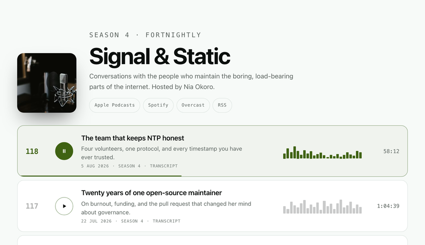
Task: Click the episode 117 gray waveform
Action: (x=322, y=207)
